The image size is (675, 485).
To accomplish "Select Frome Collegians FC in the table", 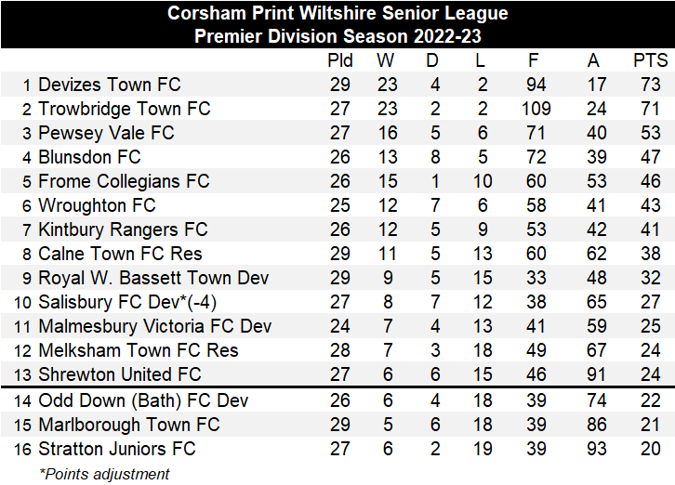I will (124, 181).
